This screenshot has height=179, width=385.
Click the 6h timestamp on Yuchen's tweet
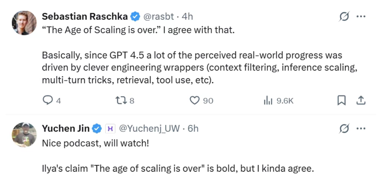(x=193, y=129)
